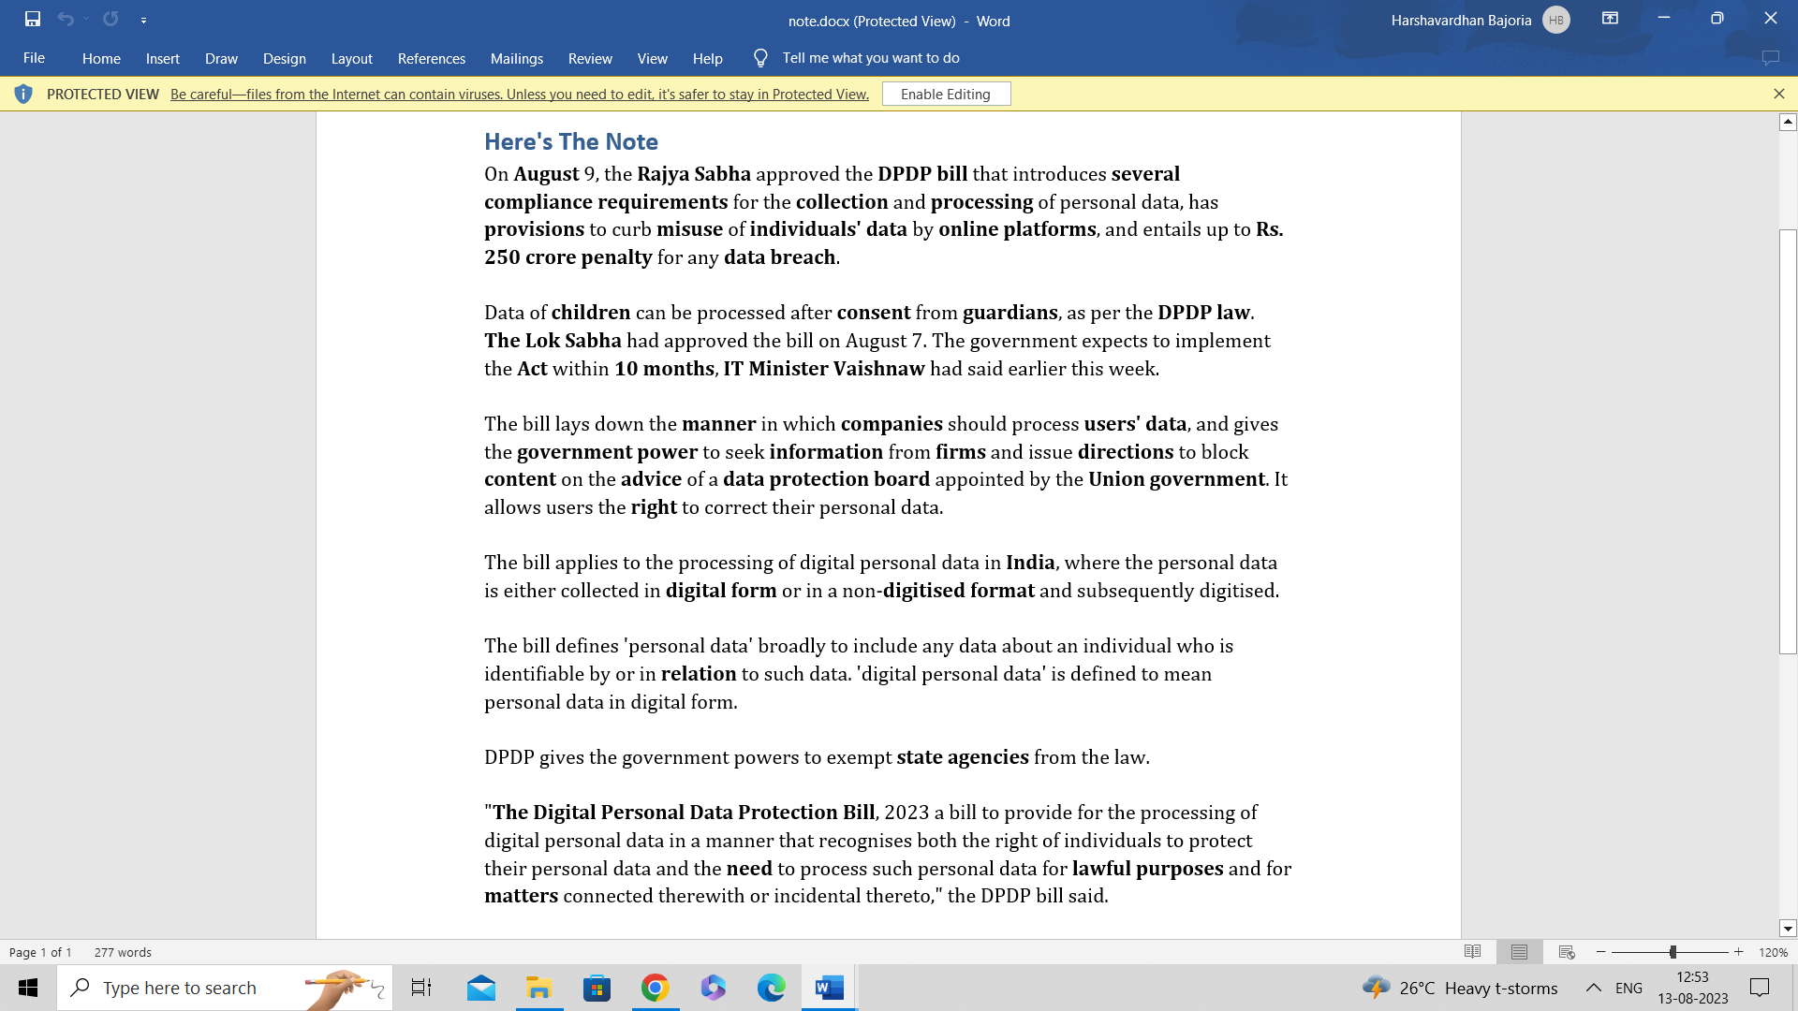
Task: Click the Comments speech bubble icon
Action: coord(1770,58)
